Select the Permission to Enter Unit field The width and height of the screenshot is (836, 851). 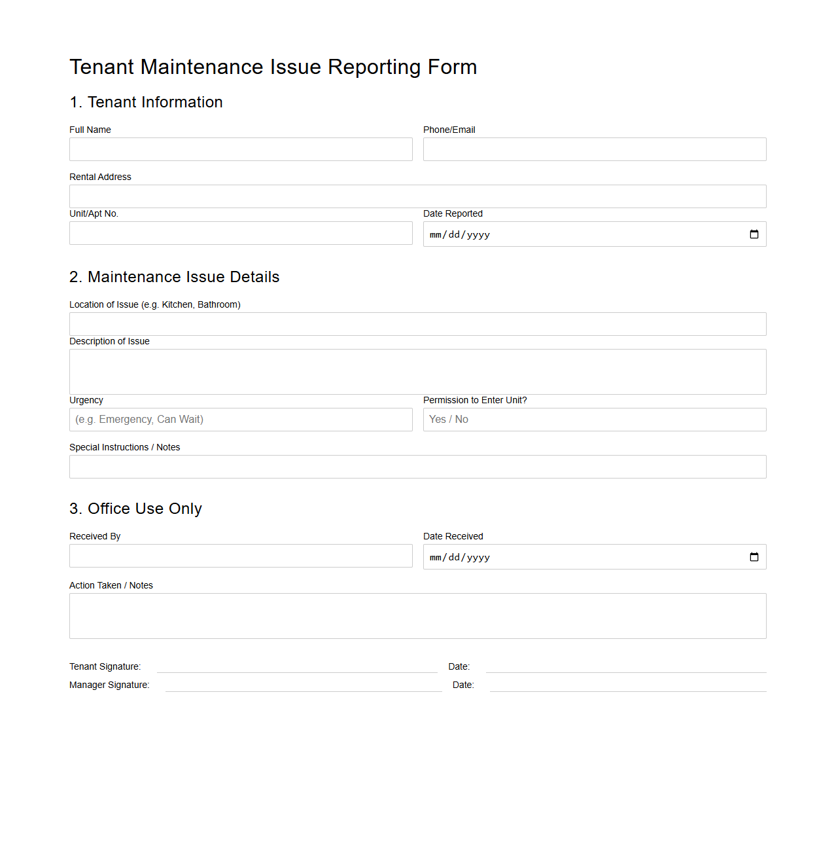(x=594, y=419)
